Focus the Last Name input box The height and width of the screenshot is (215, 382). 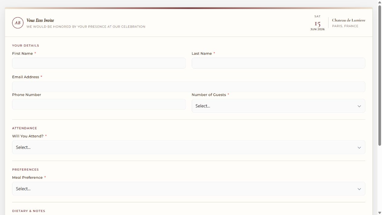[x=278, y=63]
